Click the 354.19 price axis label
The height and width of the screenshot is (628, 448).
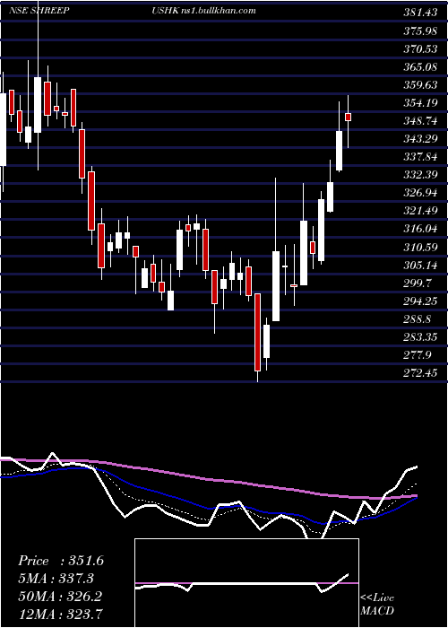coord(420,103)
